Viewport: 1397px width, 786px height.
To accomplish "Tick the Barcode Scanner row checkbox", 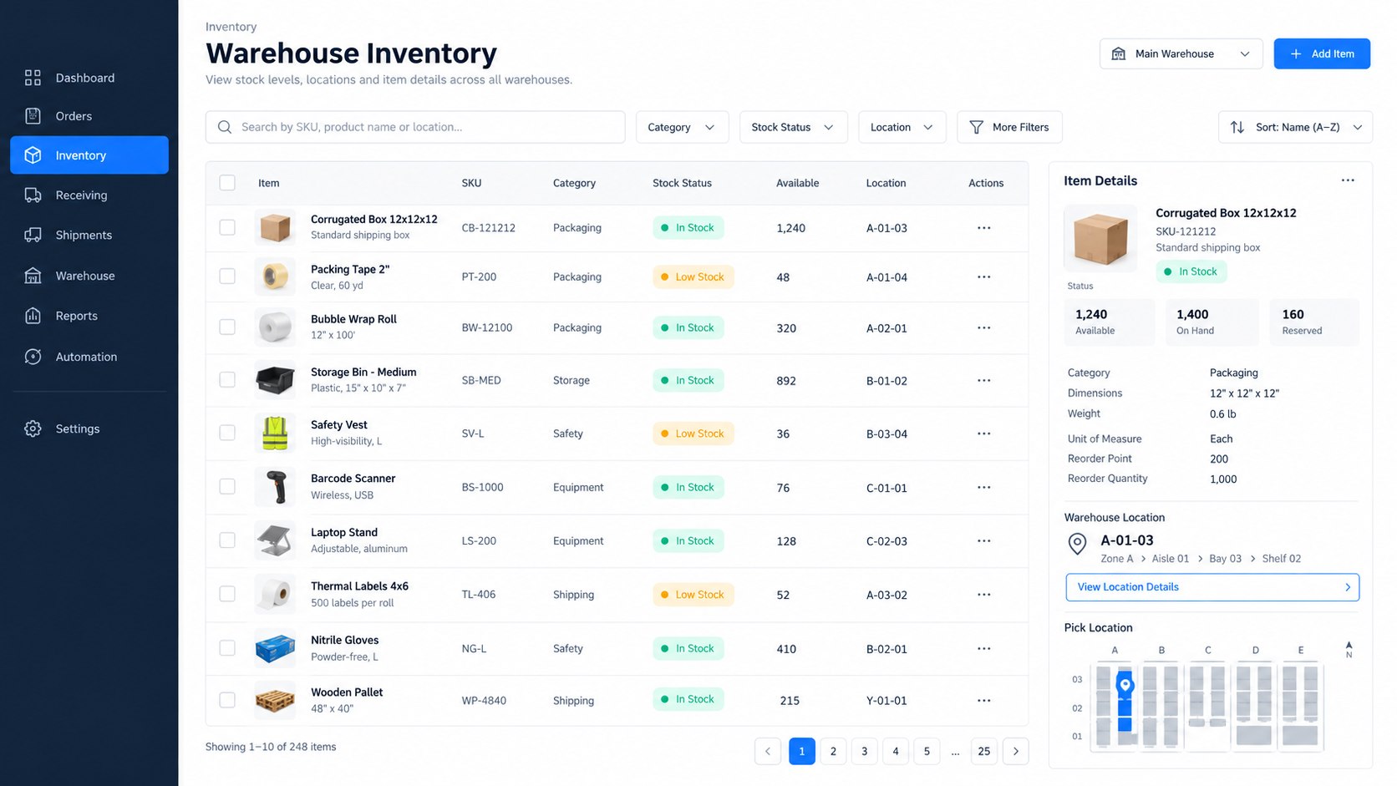I will (x=227, y=486).
